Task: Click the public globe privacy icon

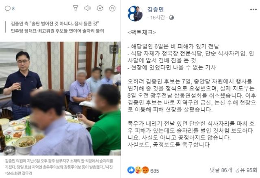Action: (171, 17)
